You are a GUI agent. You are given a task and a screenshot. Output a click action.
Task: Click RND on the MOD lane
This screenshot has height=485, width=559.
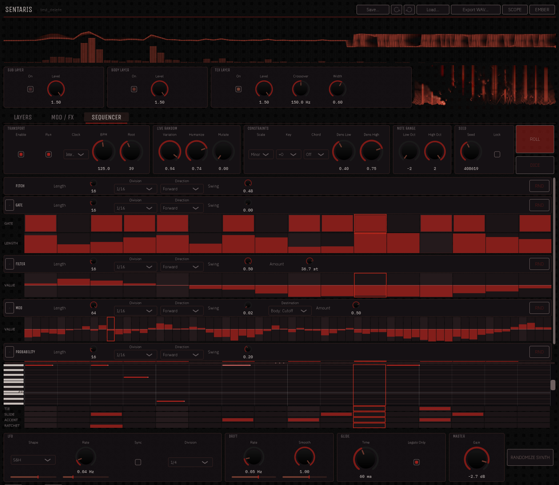pyautogui.click(x=539, y=308)
